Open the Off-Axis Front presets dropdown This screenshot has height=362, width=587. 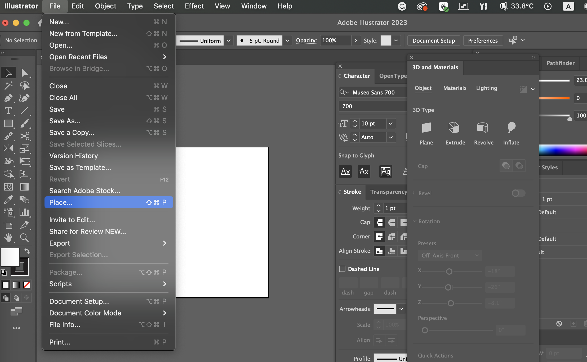[x=450, y=256]
